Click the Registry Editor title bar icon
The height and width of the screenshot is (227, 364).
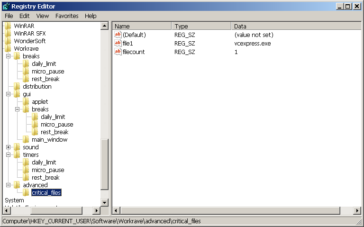point(6,6)
